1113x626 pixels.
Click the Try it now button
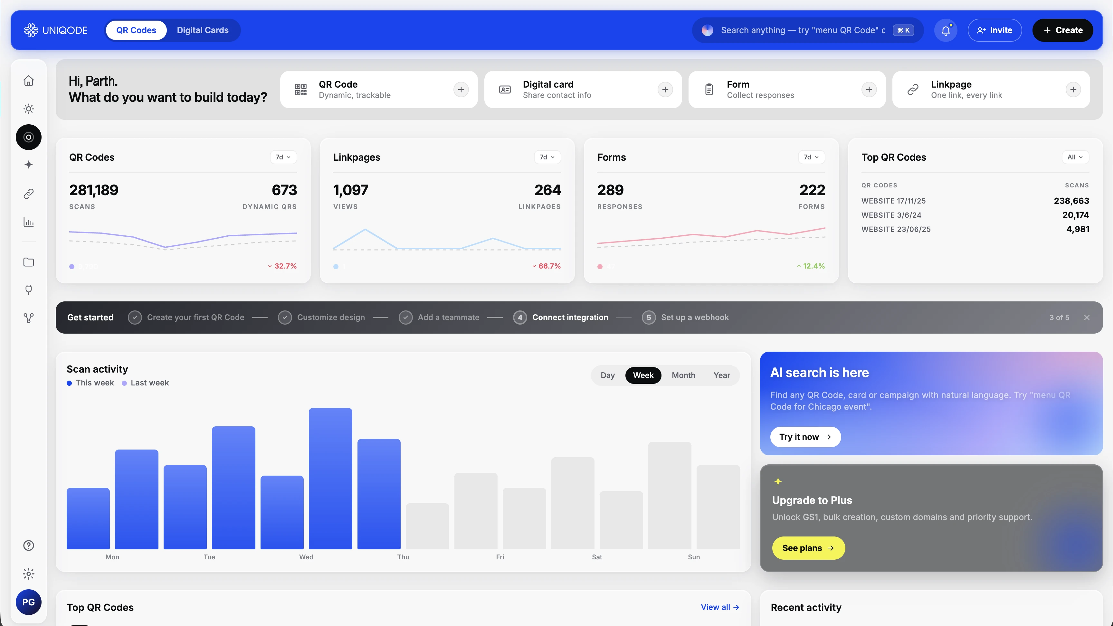[805, 437]
